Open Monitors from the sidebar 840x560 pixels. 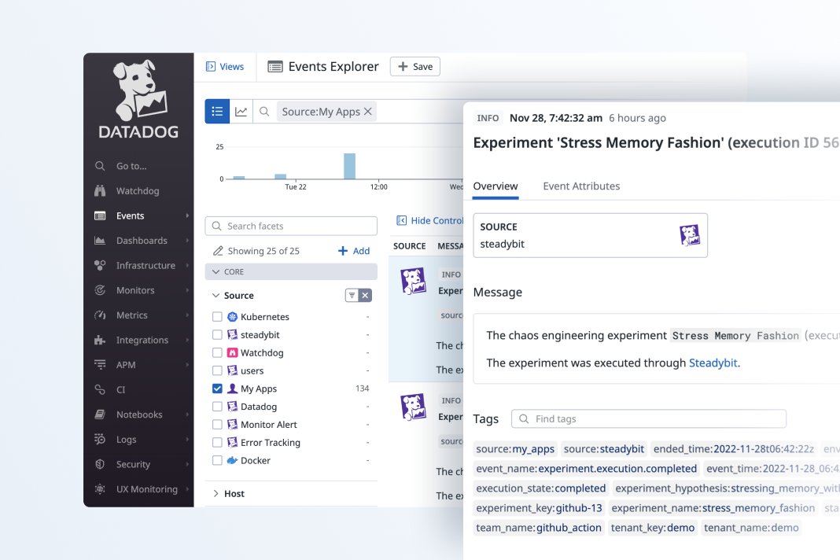tap(135, 290)
